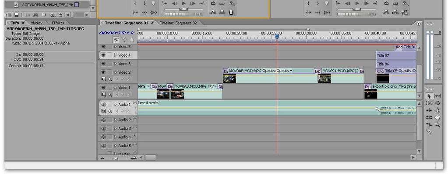The image size is (448, 174).
Task: Expand the Audio 2 track
Action: [116, 120]
